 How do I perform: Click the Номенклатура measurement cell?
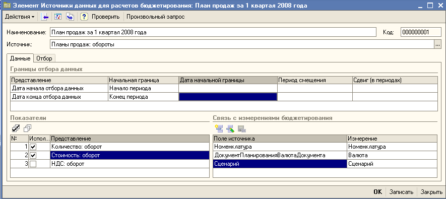pyautogui.click(x=392, y=147)
